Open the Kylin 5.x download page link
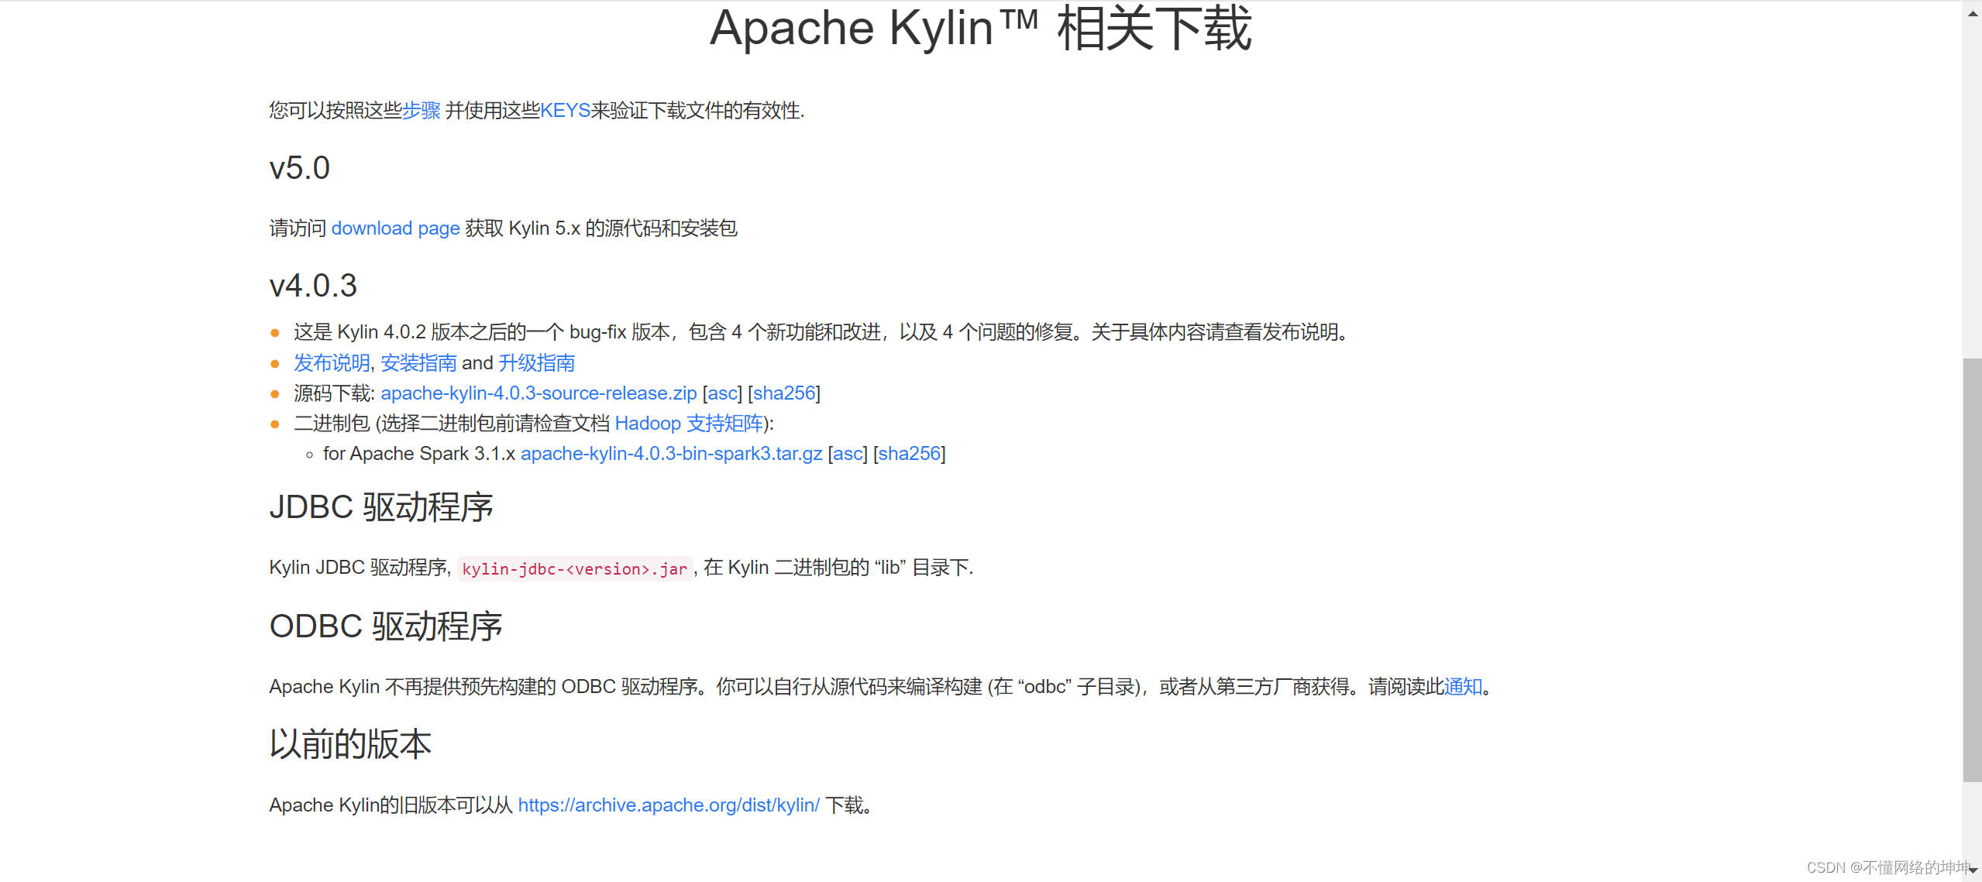1982x882 pixels. click(x=395, y=228)
